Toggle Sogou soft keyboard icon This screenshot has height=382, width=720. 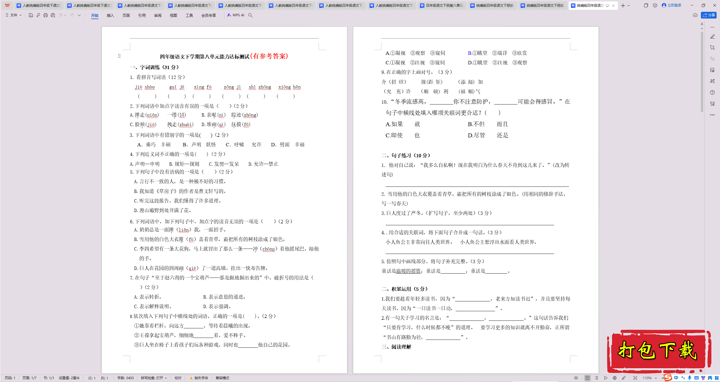[x=696, y=378]
